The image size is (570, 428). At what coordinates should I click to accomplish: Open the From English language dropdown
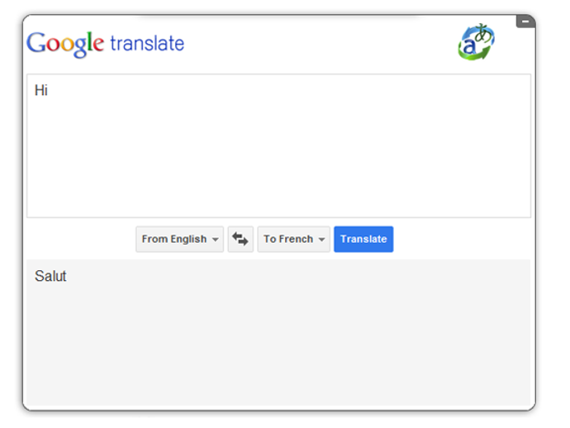pyautogui.click(x=179, y=239)
